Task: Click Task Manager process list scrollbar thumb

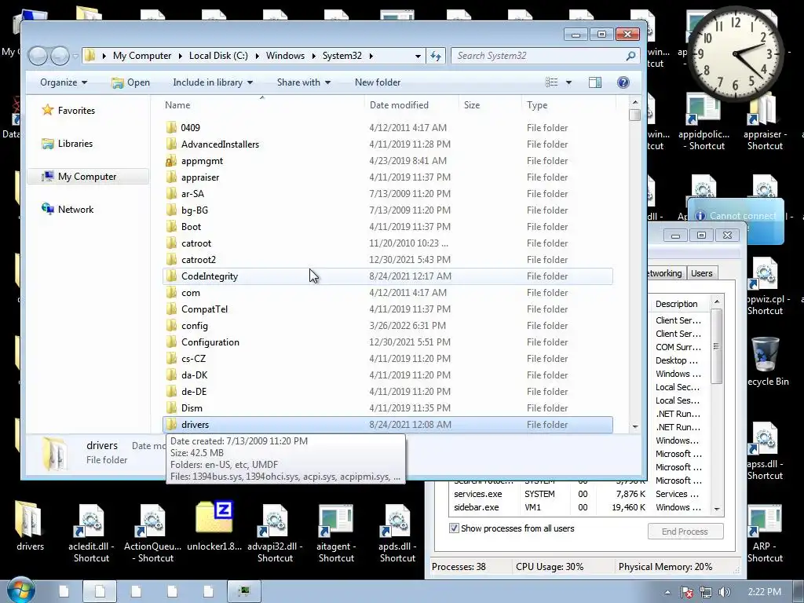Action: pyautogui.click(x=716, y=346)
